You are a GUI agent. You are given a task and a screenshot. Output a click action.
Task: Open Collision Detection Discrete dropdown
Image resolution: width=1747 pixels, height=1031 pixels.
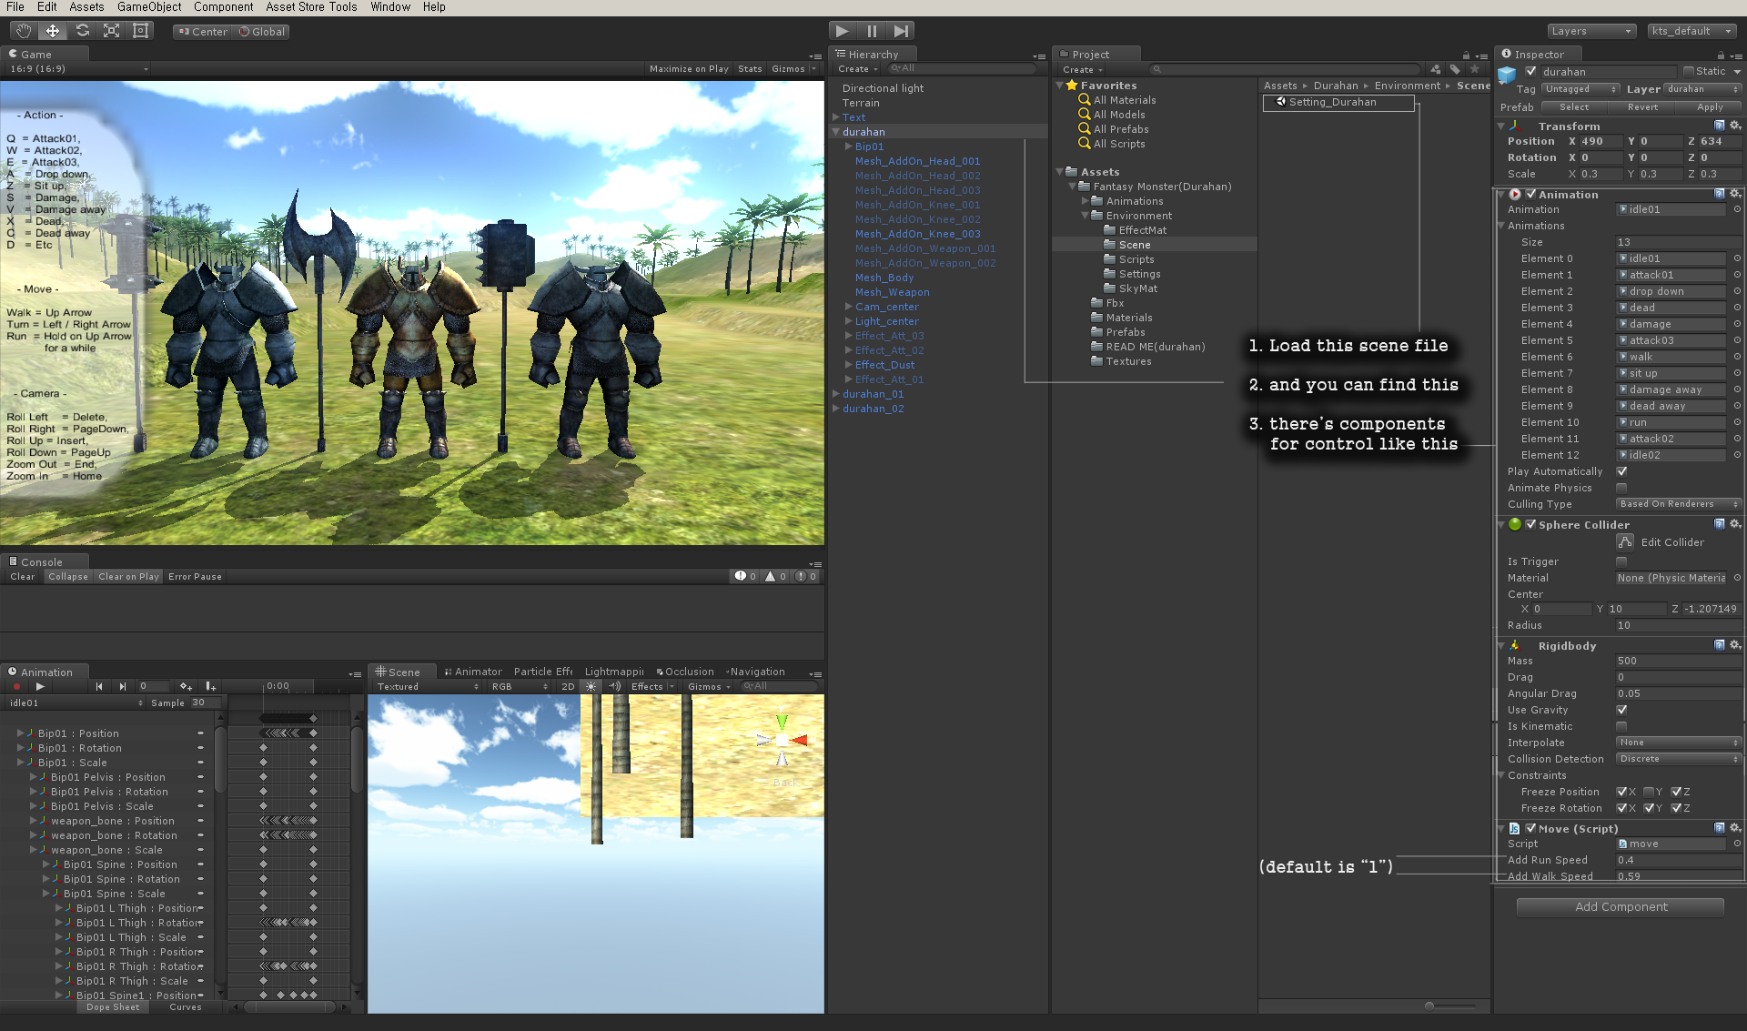[x=1679, y=759]
